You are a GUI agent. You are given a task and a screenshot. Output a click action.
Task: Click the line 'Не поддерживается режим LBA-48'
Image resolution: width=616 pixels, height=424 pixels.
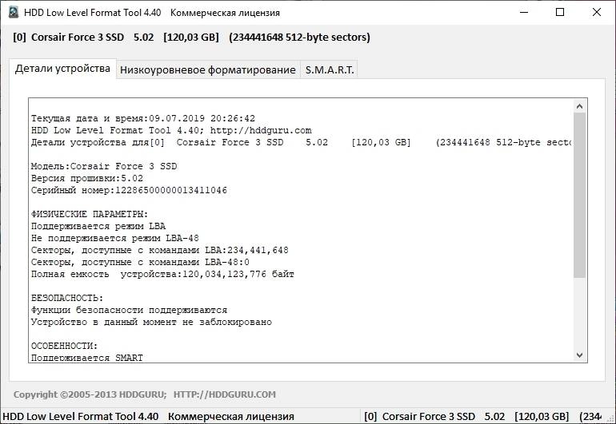tap(114, 238)
